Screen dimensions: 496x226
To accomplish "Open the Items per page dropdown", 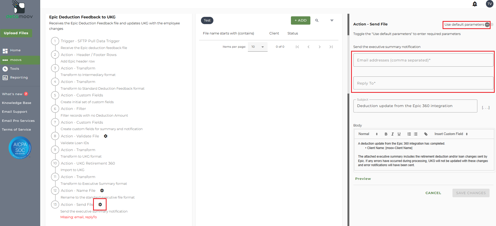I will 257,47.
